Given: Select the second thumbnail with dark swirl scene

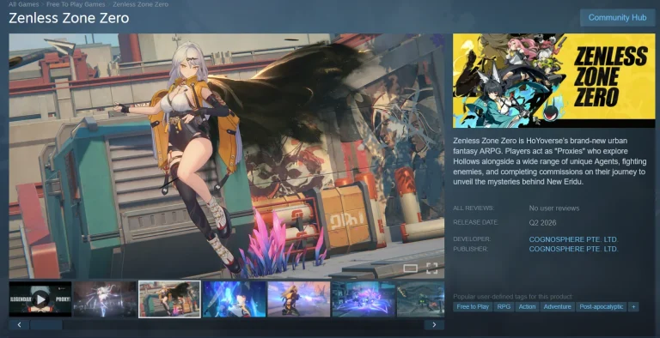Looking at the screenshot, I should pos(105,299).
